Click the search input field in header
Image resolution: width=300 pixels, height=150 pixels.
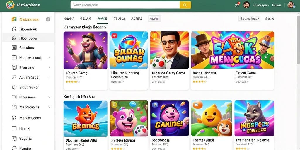[x=125, y=5]
